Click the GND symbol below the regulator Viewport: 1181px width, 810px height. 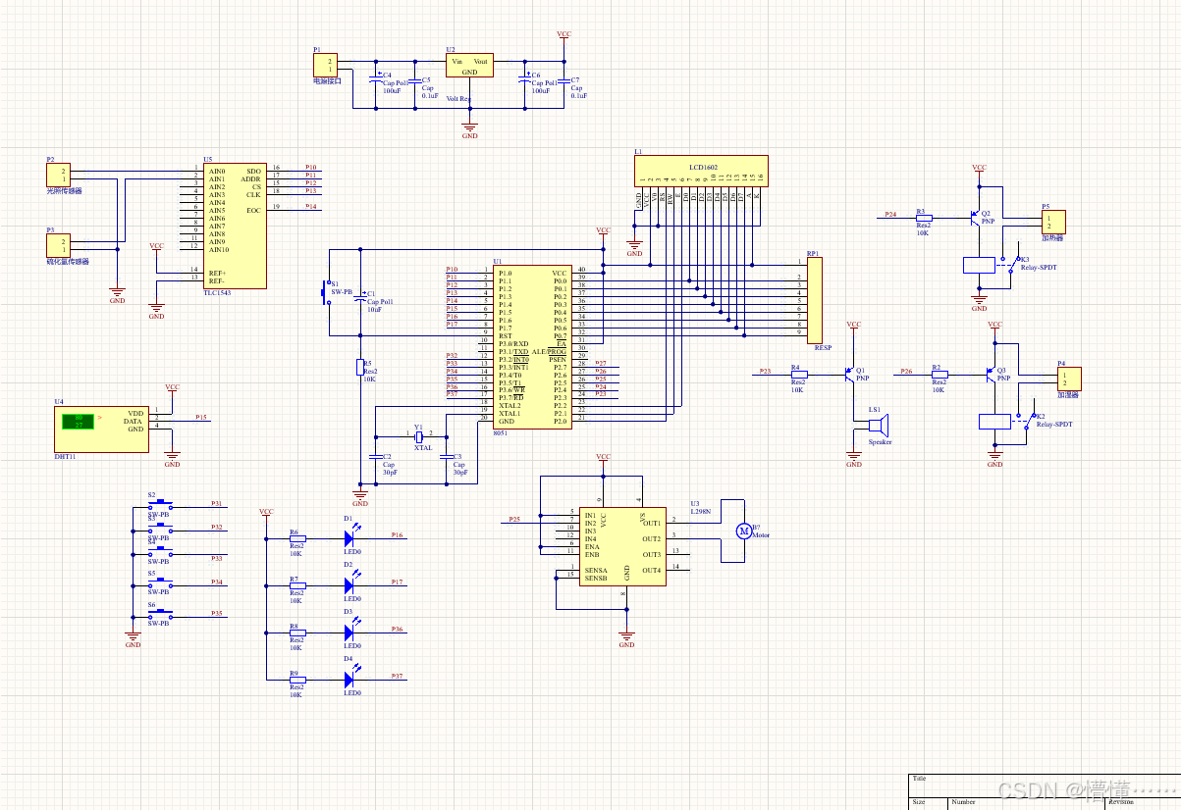[469, 130]
